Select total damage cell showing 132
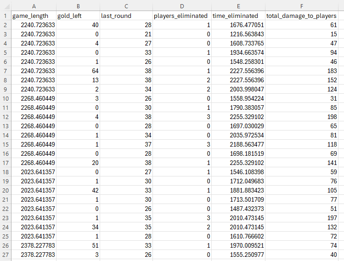Viewport: 344px width, 261px height. [x=302, y=227]
